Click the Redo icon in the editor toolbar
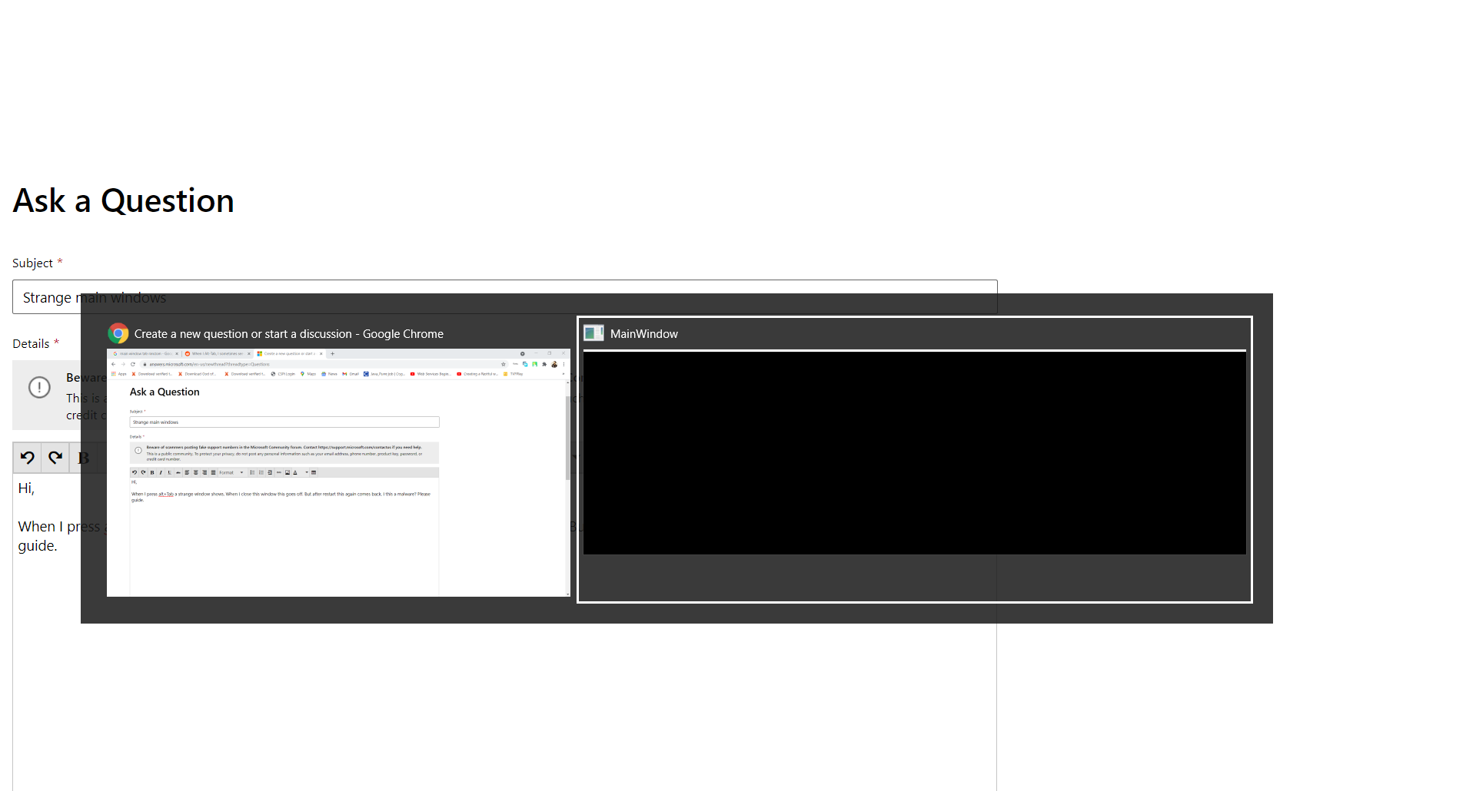The height and width of the screenshot is (791, 1476). click(55, 458)
